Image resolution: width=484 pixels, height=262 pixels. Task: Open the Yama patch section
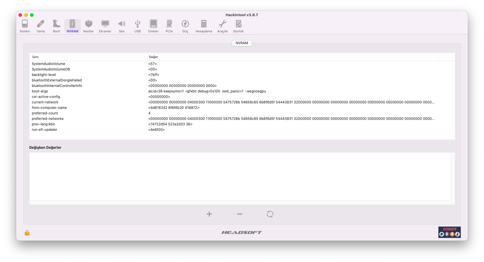[x=40, y=26]
